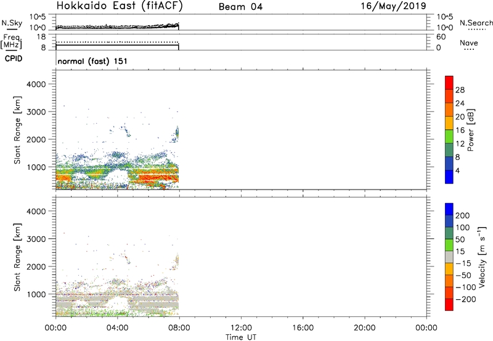Click the gray segment of the Velocity color bar
Image resolution: width=493 pixels, height=341 pixels.
tap(449, 257)
